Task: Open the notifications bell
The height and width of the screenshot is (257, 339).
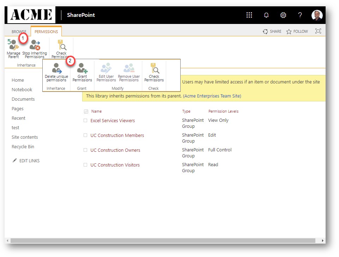Action: tap(266, 15)
